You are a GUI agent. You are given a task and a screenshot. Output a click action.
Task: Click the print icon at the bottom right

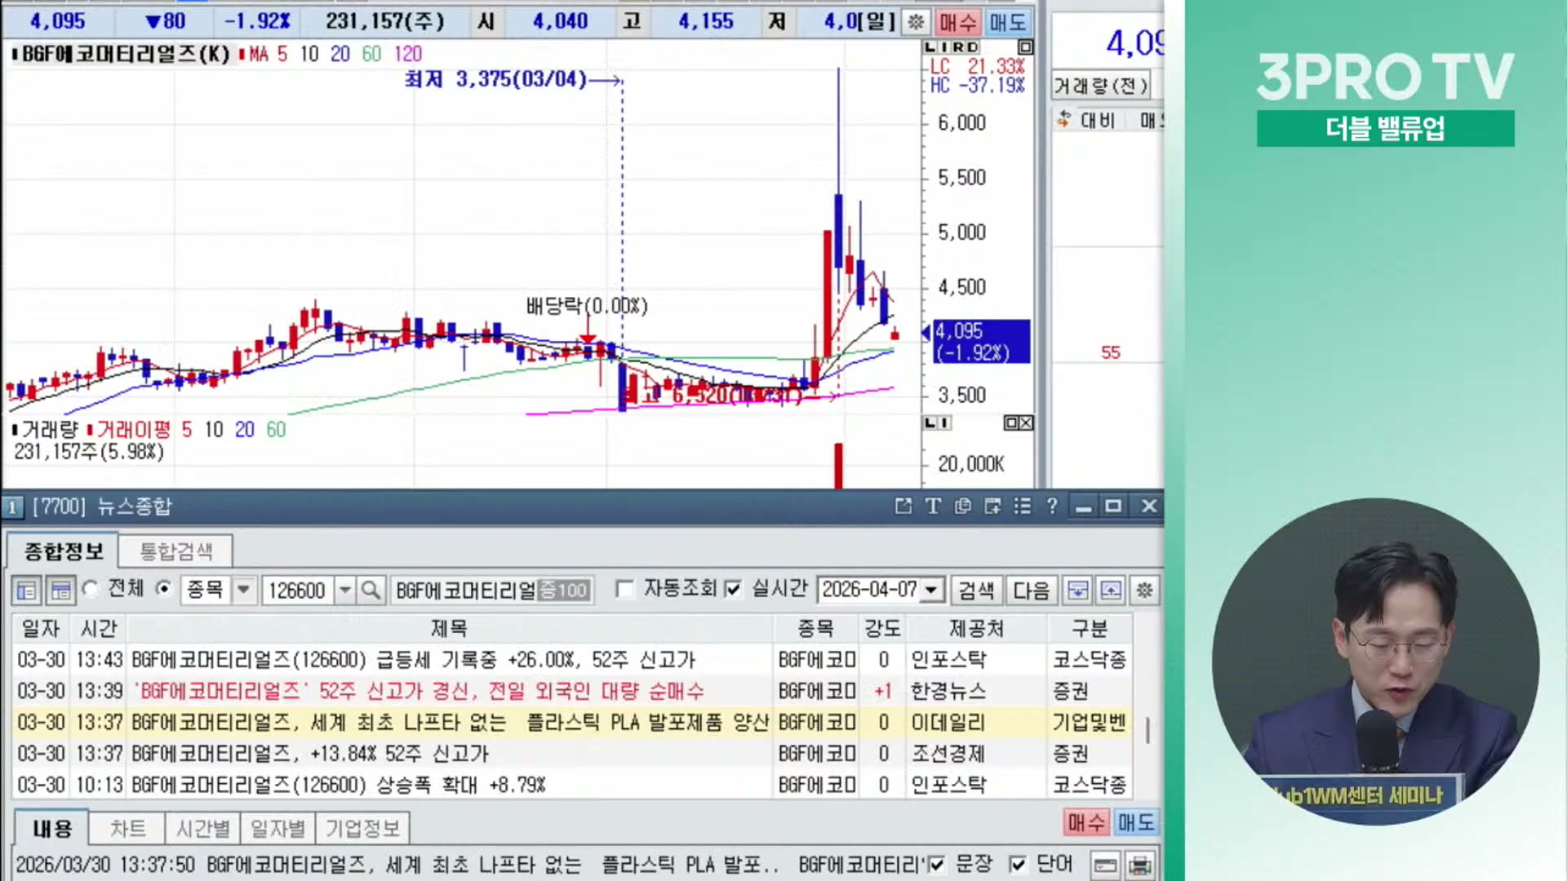(x=1140, y=866)
